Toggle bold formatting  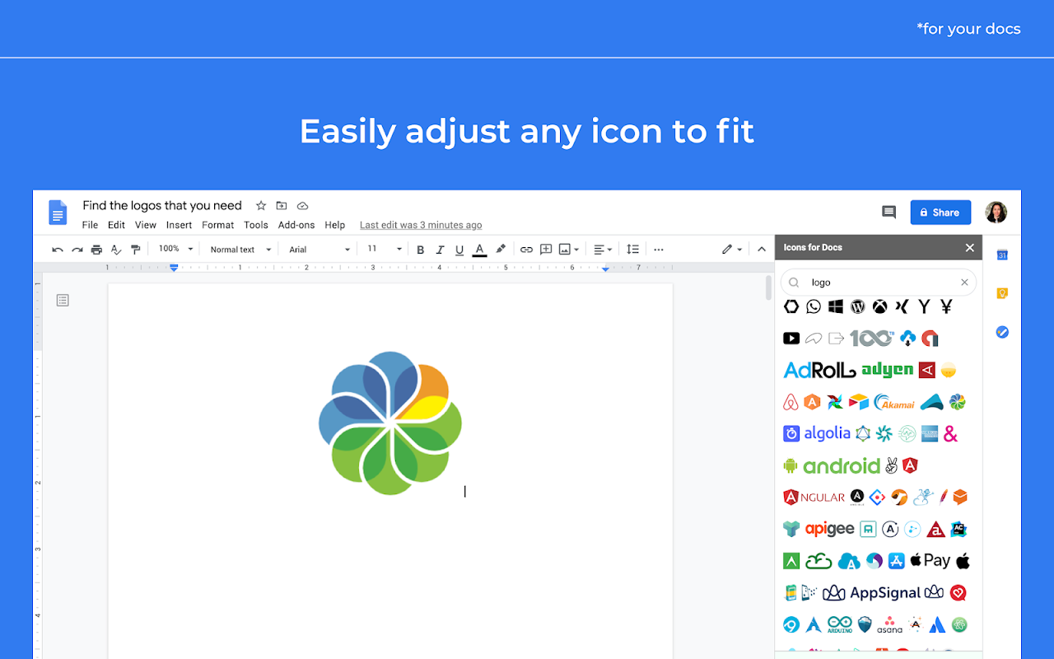point(421,250)
